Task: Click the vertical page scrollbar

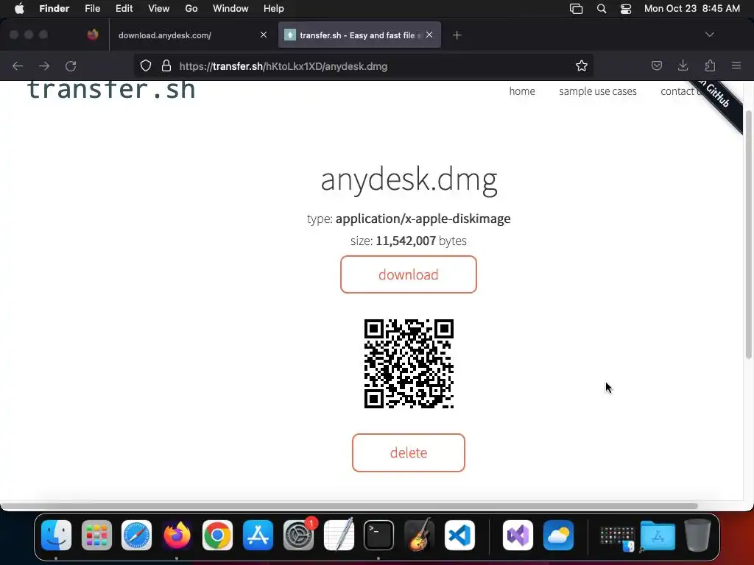Action: pos(748,235)
